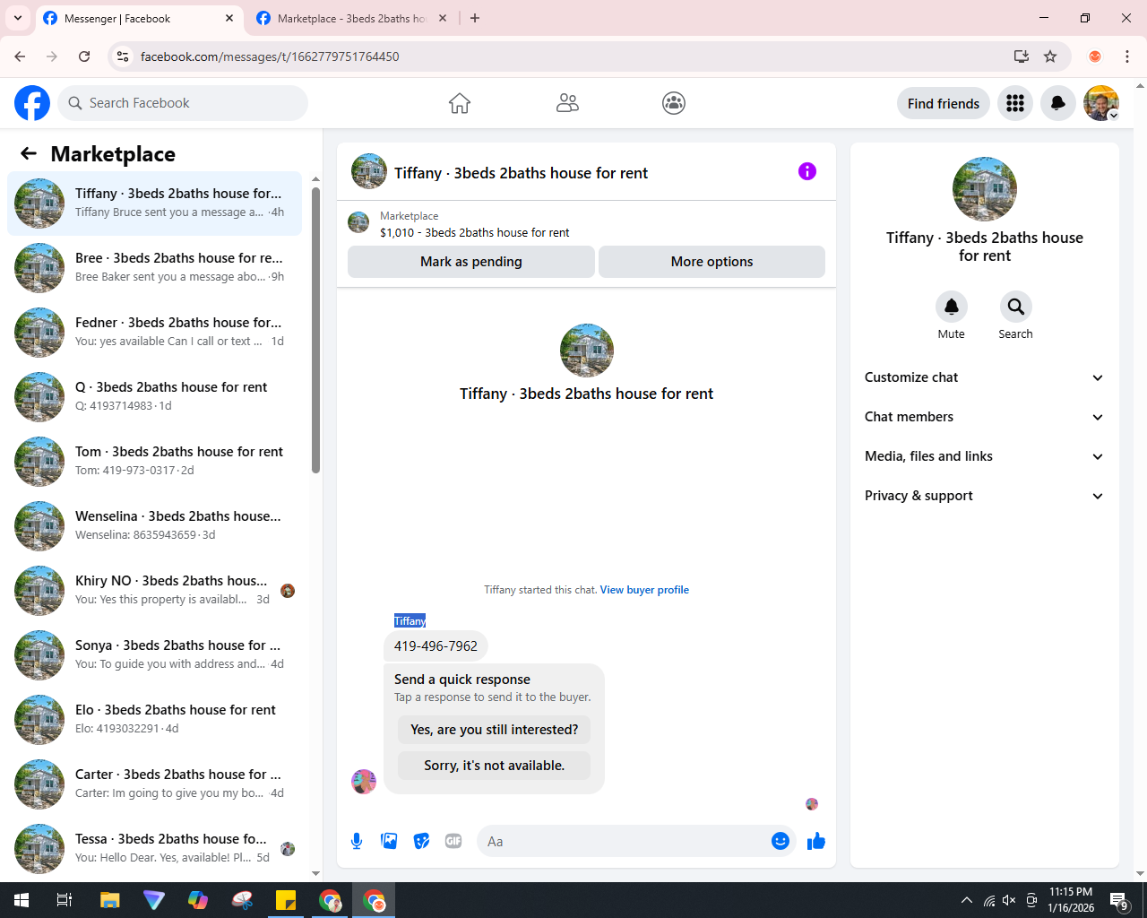
Task: Attach a file with the photo icon
Action: [389, 841]
